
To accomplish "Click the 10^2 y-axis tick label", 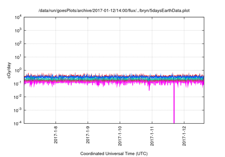I will (18, 44).
